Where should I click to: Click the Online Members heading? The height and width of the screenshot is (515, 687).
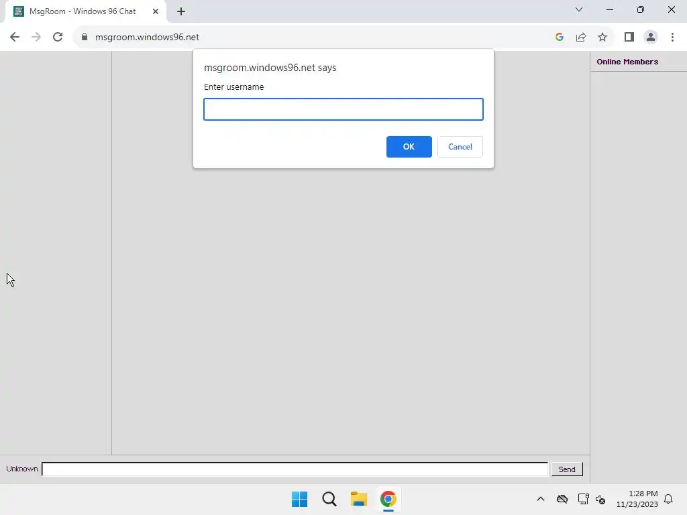[627, 62]
